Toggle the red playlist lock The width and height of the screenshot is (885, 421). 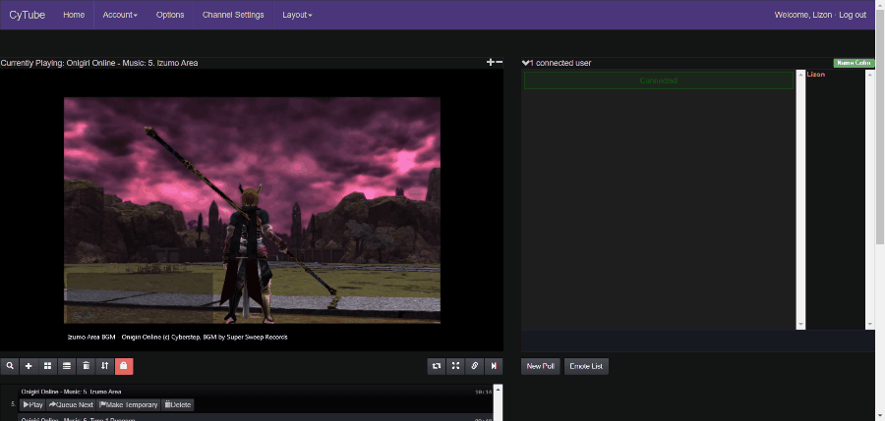[124, 366]
